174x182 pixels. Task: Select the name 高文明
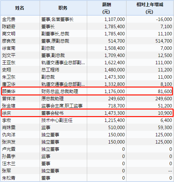click(x=9, y=34)
